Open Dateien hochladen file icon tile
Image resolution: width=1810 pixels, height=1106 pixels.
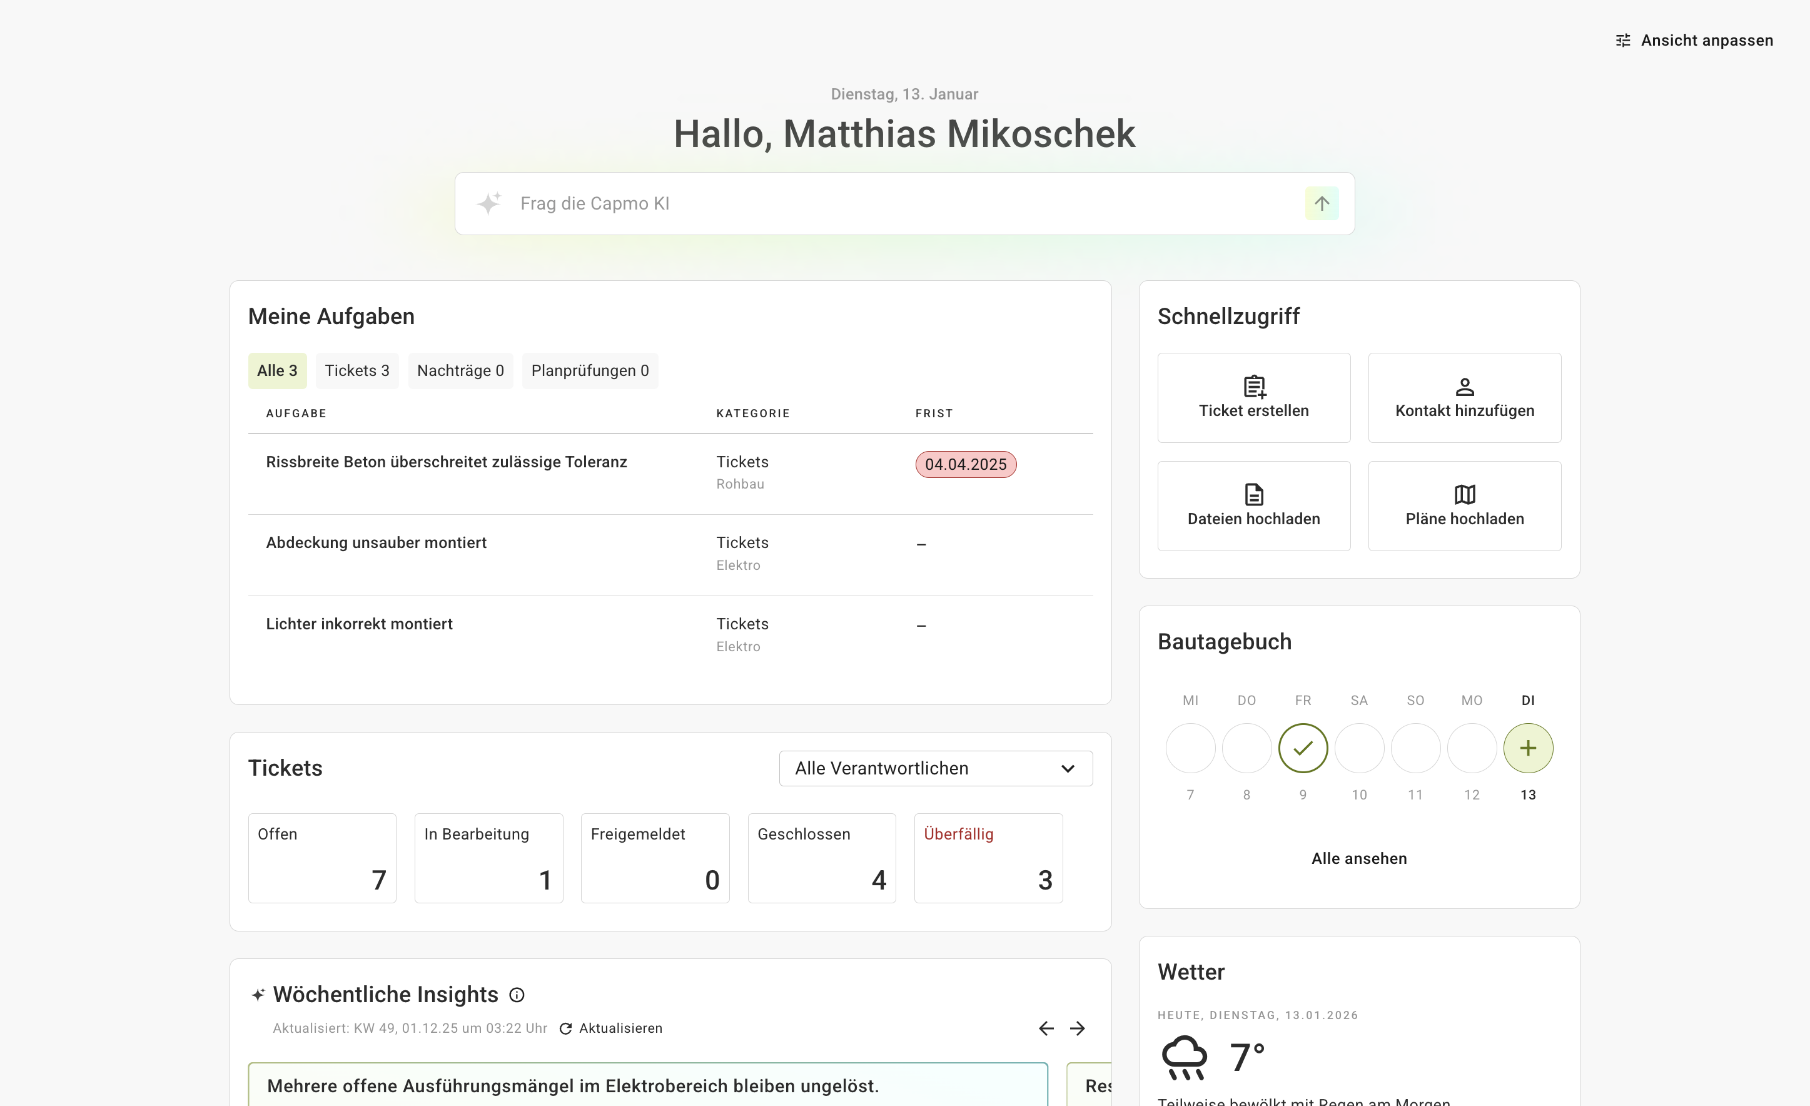coord(1253,505)
